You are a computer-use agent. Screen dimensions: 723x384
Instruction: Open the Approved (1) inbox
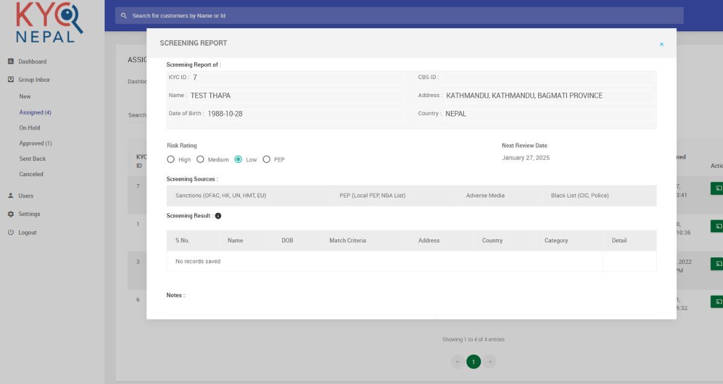tap(35, 143)
